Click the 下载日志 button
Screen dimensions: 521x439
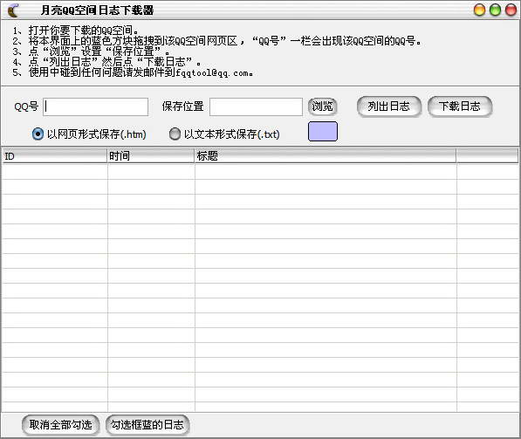460,106
